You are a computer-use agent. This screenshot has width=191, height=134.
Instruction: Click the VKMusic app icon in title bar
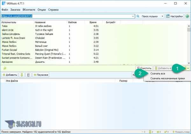(x=4, y=3)
